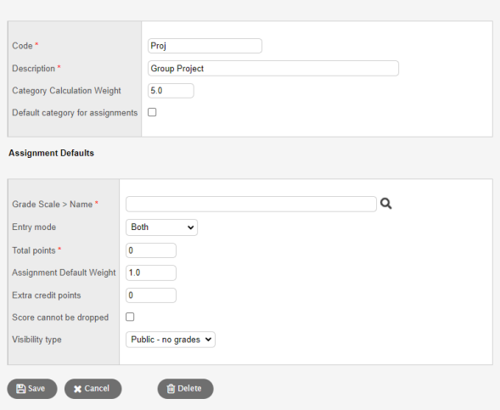Click the Default category for assignments label
This screenshot has height=410, width=500.
(x=75, y=113)
